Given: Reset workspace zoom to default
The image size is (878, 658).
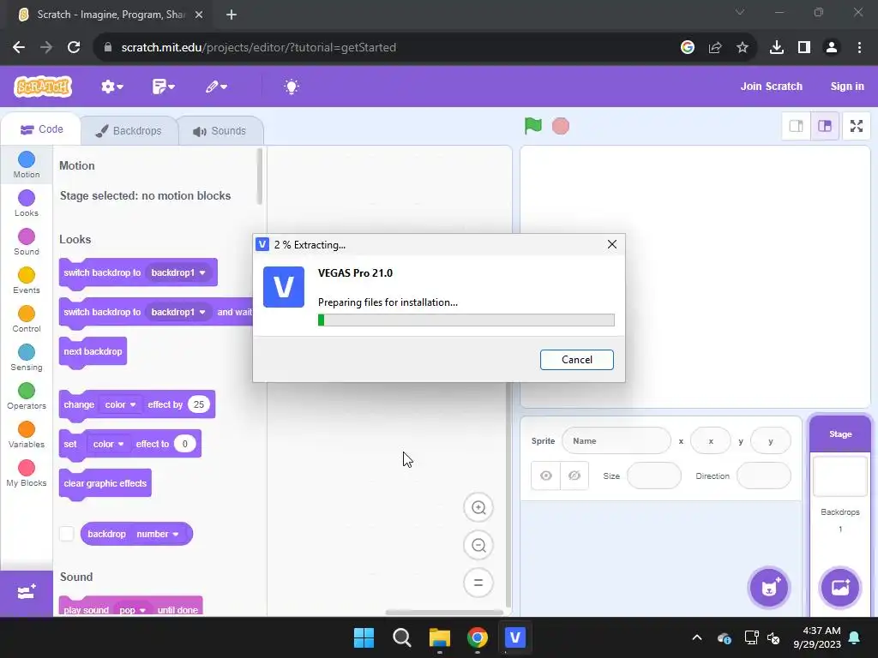Looking at the screenshot, I should click(478, 583).
